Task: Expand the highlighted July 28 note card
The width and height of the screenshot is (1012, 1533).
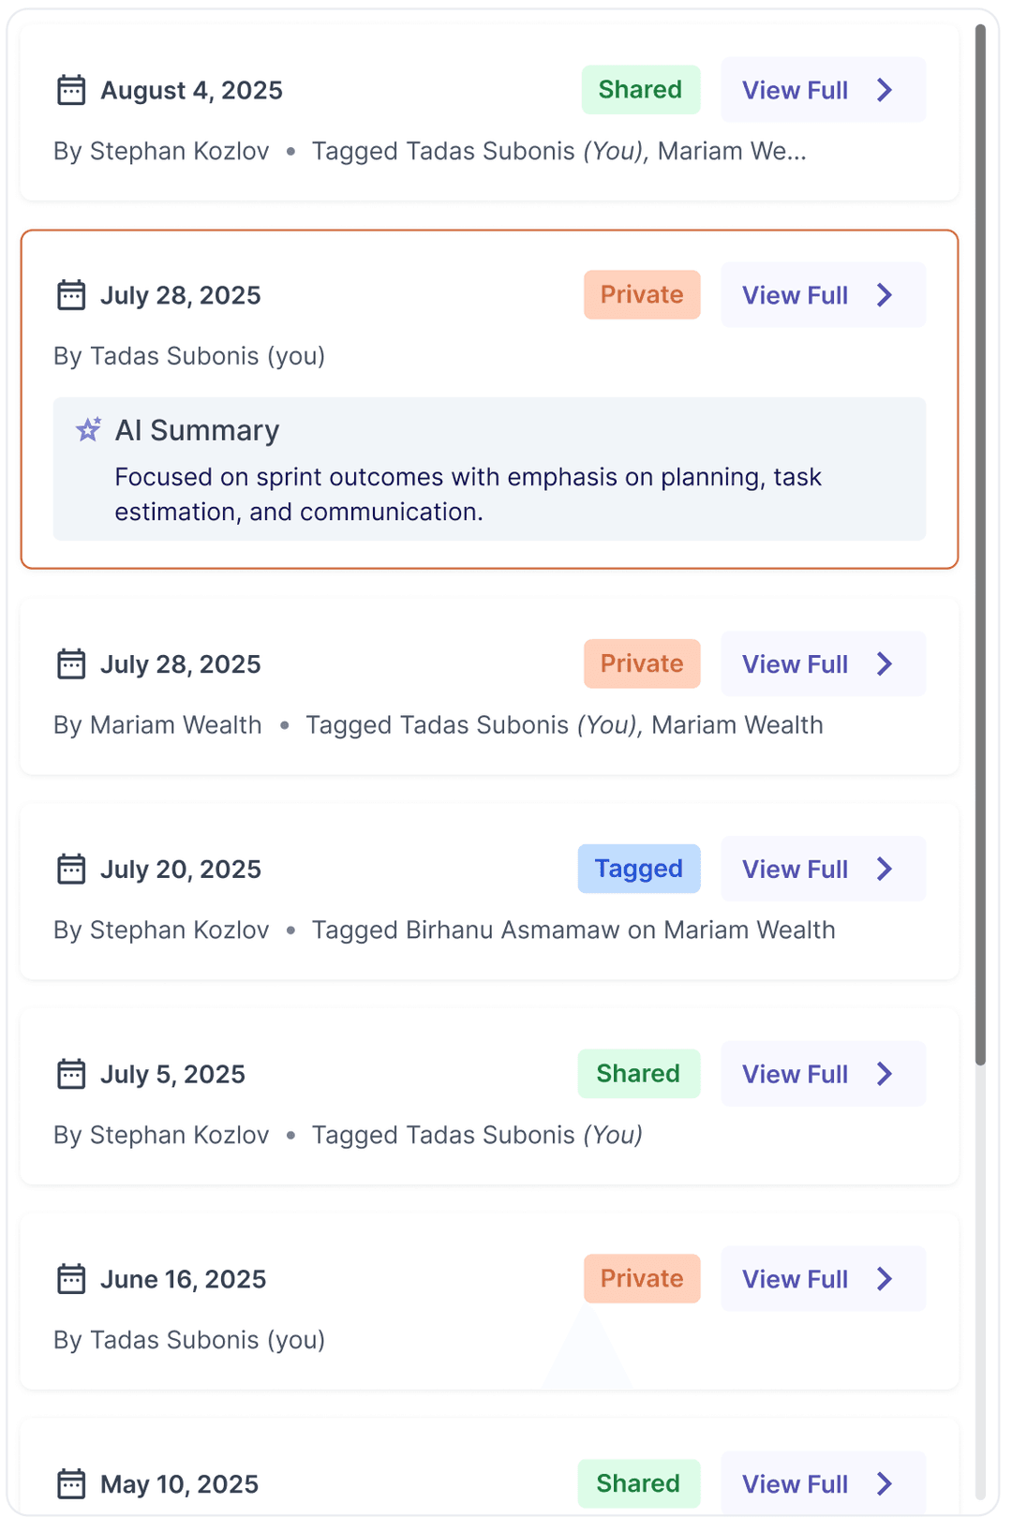Action: (x=823, y=294)
